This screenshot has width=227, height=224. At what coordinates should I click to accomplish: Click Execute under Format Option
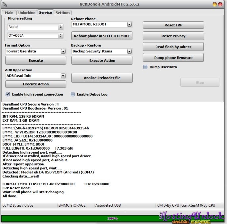(x=36, y=60)
